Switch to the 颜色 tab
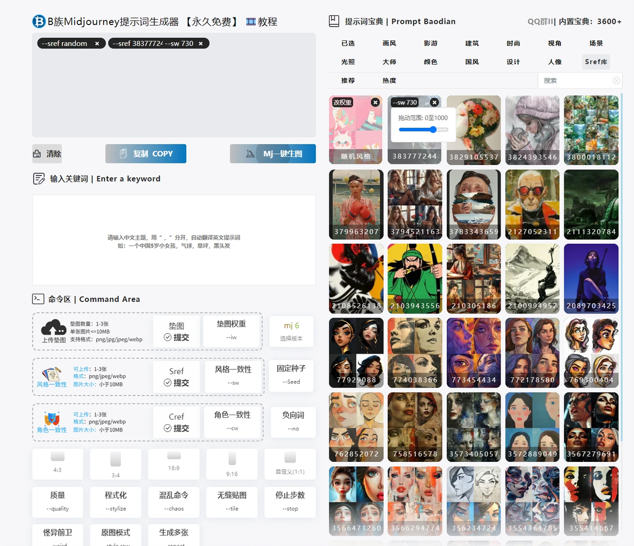The height and width of the screenshot is (546, 634). (x=431, y=62)
